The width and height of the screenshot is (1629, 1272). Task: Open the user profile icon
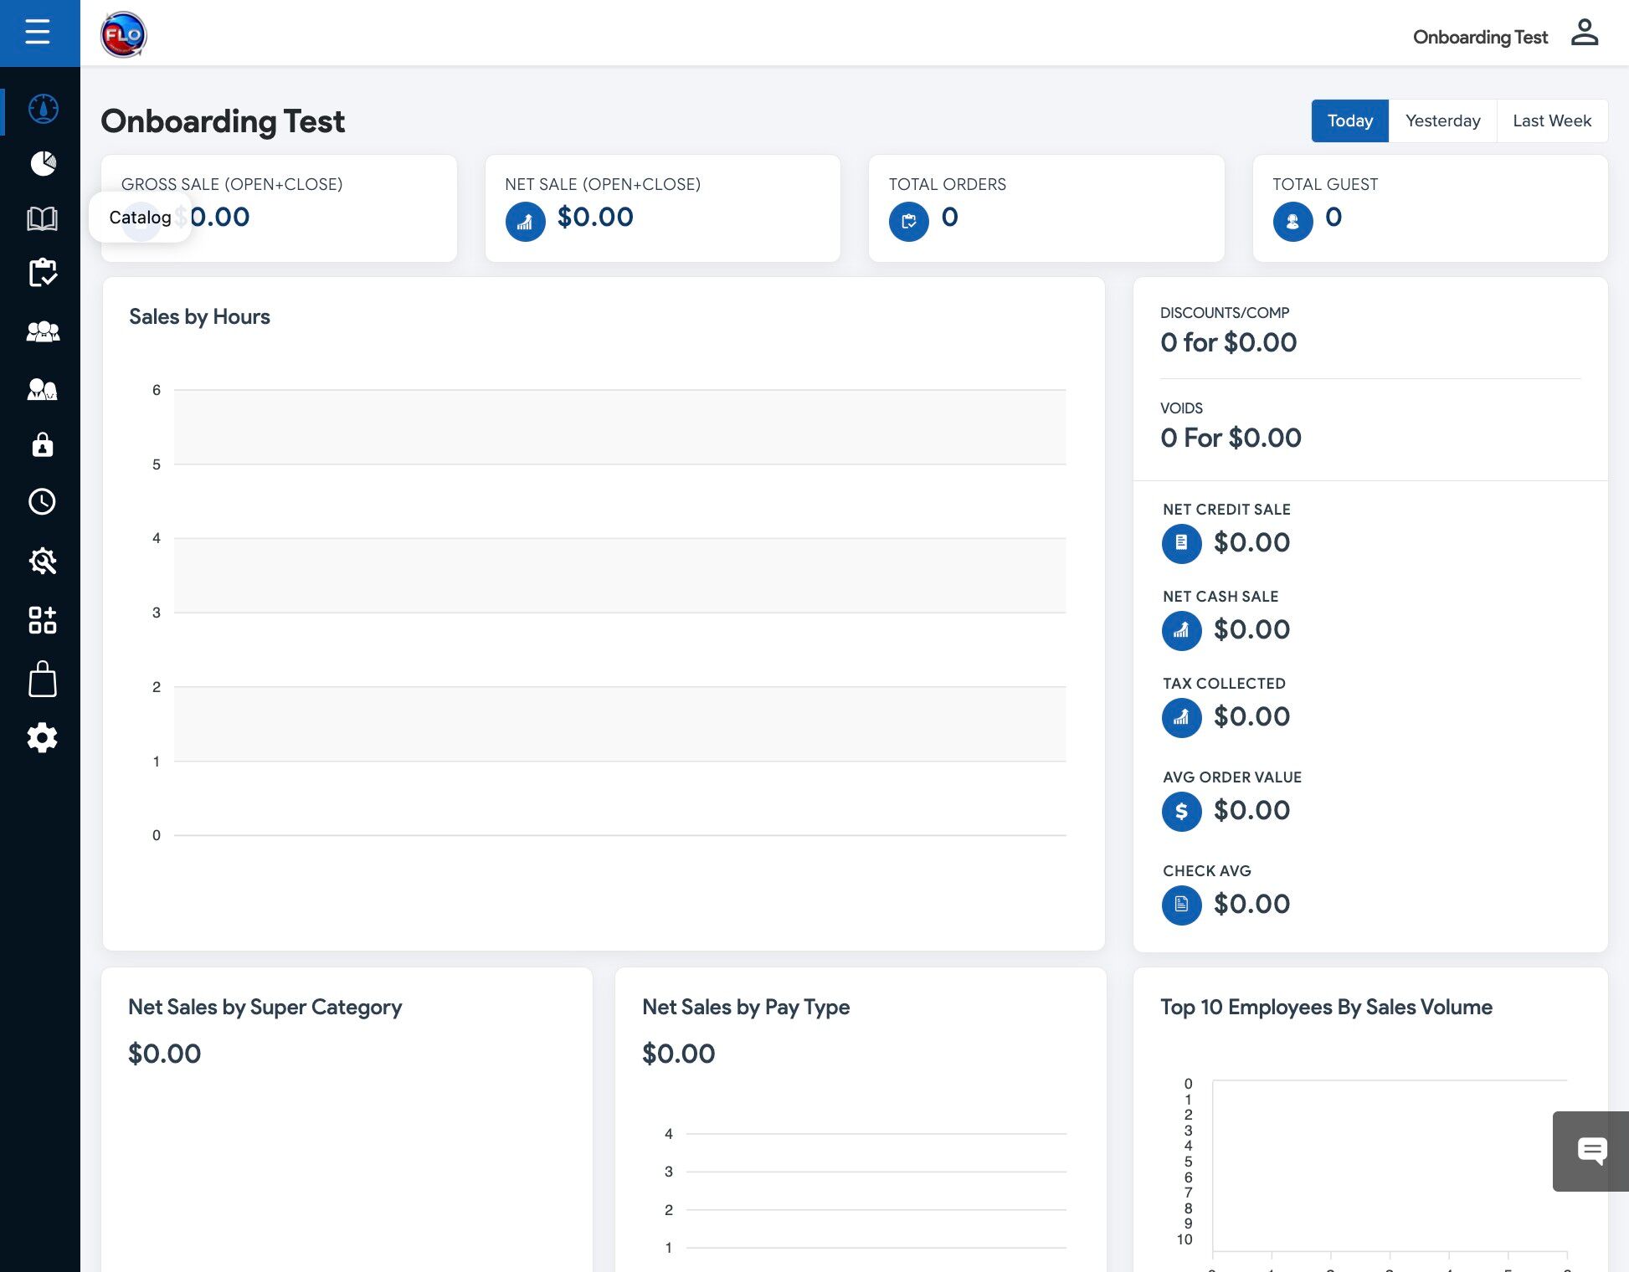pyautogui.click(x=1584, y=33)
